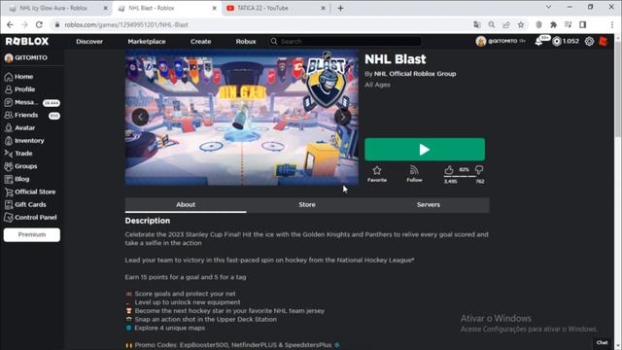Add NHL Blast to favorites
The height and width of the screenshot is (350, 622).
click(x=377, y=174)
